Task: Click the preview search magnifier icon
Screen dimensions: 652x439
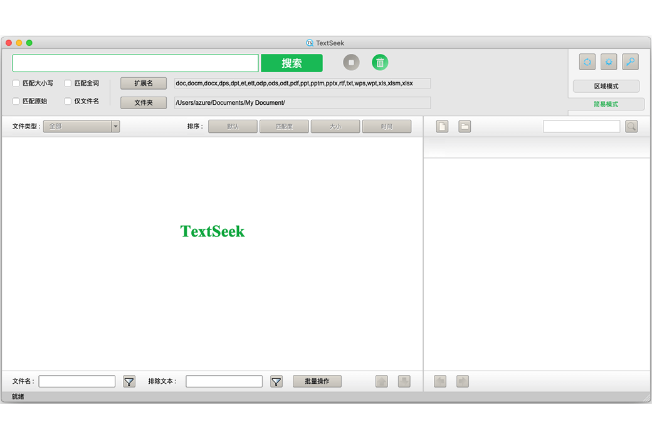Action: (631, 126)
